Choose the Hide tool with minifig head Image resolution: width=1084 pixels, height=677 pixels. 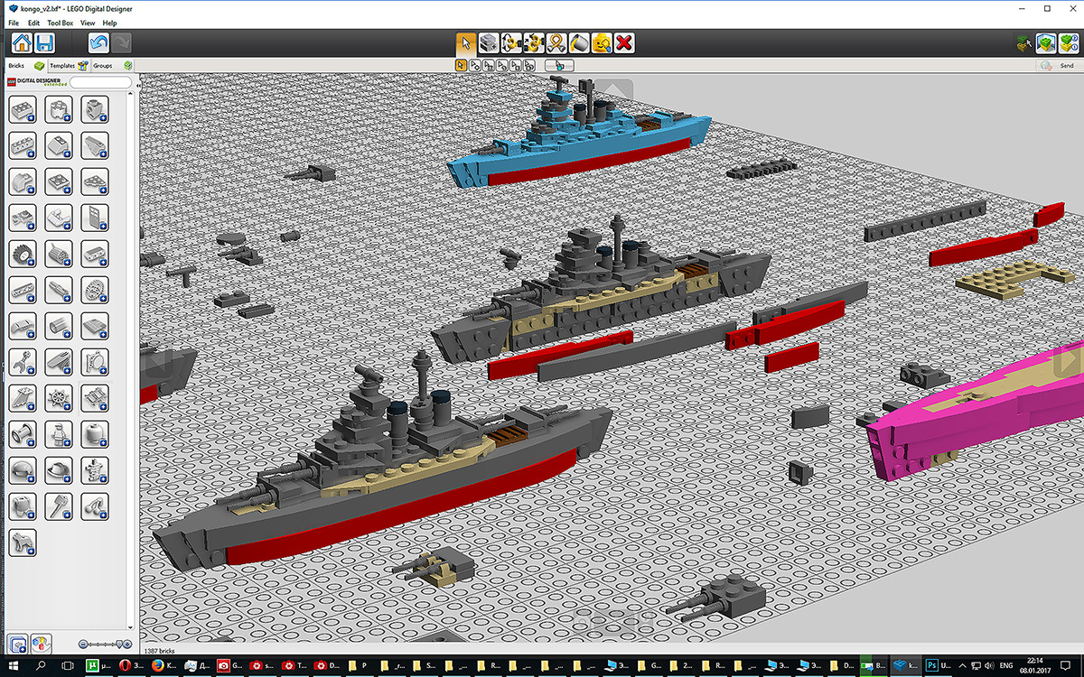(602, 42)
